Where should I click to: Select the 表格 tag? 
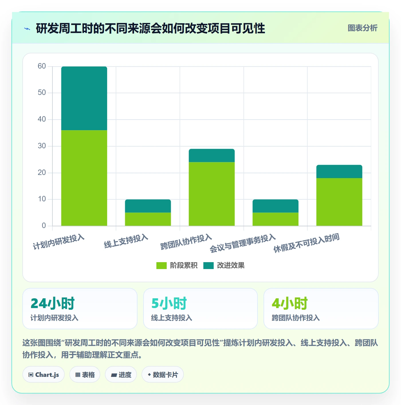pos(85,374)
